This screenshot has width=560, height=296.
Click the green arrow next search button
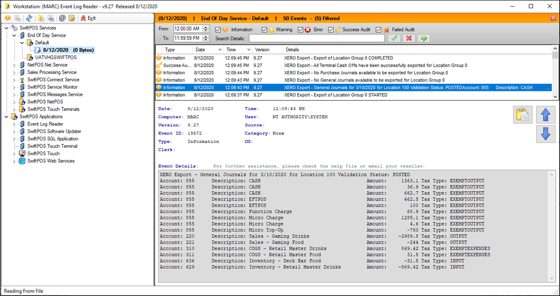tap(424, 38)
